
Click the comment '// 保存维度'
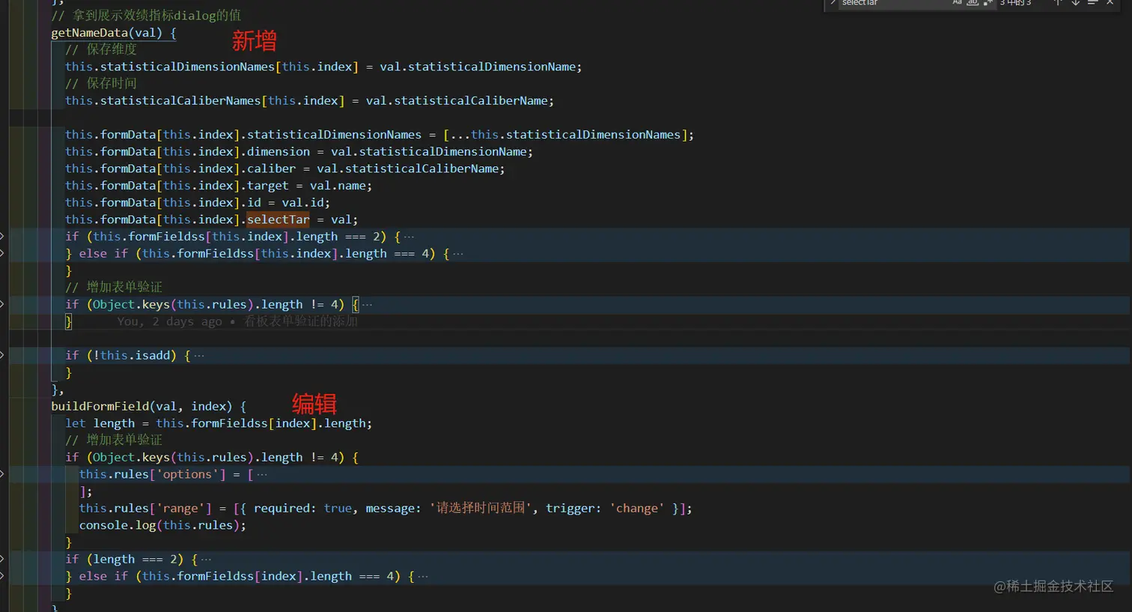tap(101, 49)
